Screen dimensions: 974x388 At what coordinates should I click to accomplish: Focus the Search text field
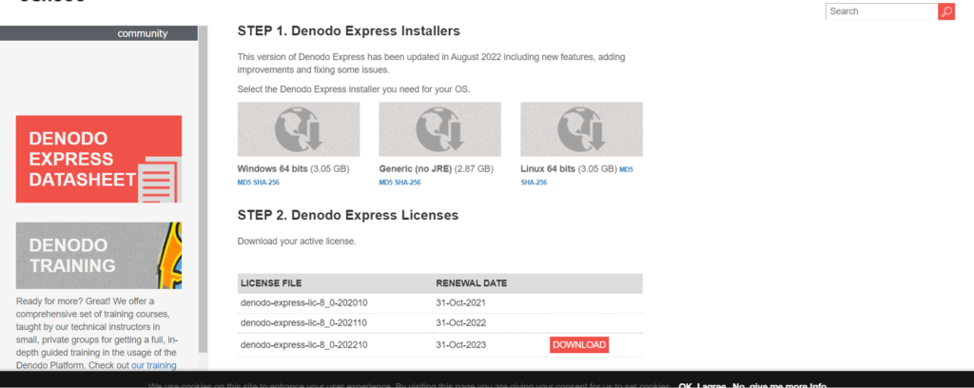(881, 11)
